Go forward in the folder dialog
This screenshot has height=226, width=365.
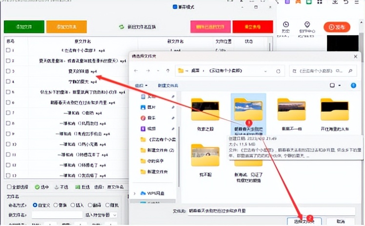click(148, 71)
